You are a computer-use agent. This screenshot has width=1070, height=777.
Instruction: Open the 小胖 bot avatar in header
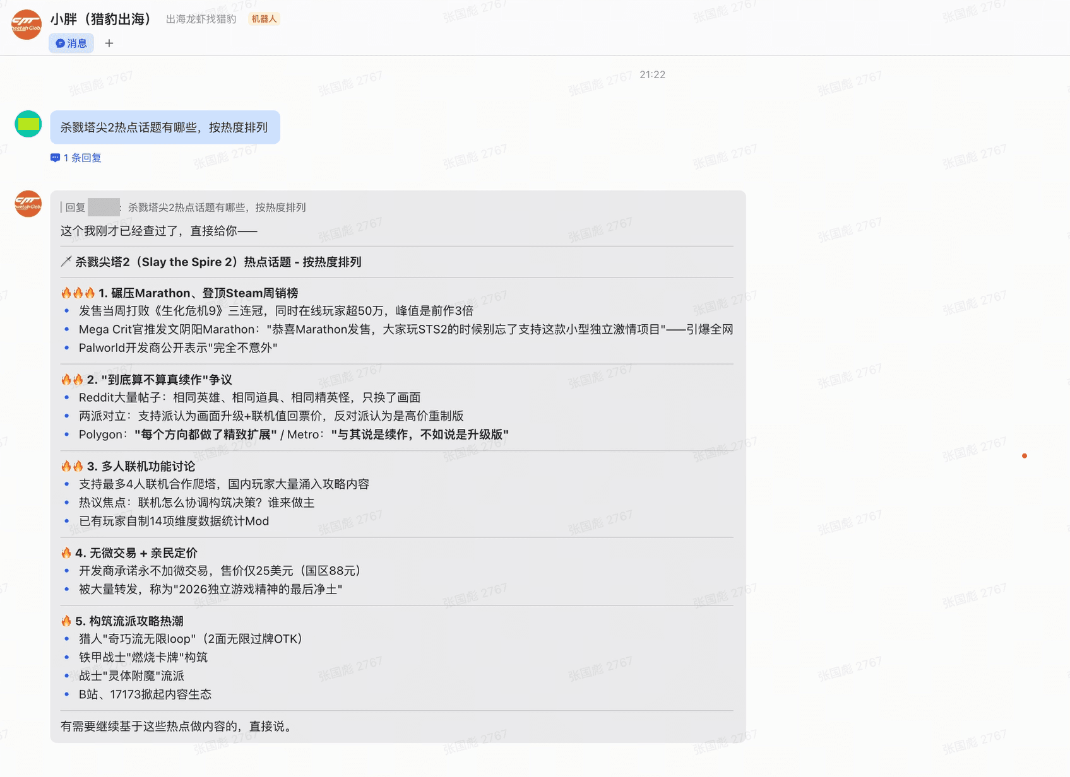tap(27, 25)
